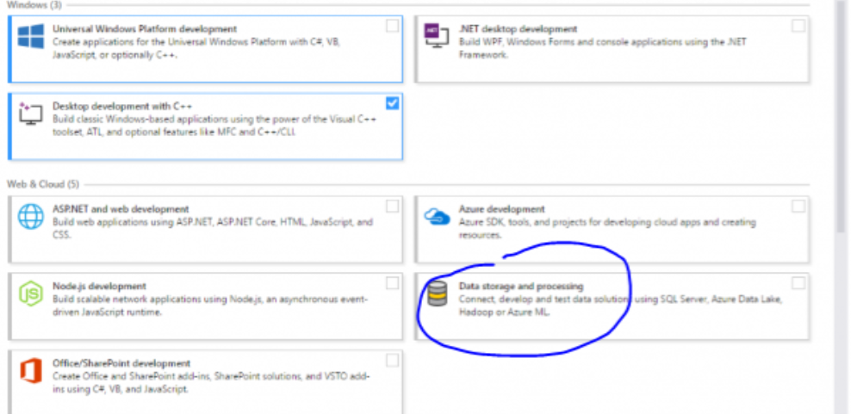Tick the Office/SharePoint development checkbox
Image resolution: width=851 pixels, height=414 pixels.
point(392,360)
